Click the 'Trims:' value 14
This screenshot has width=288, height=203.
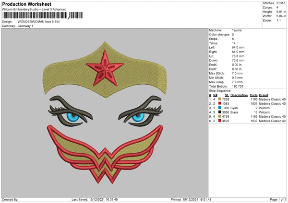(234, 43)
